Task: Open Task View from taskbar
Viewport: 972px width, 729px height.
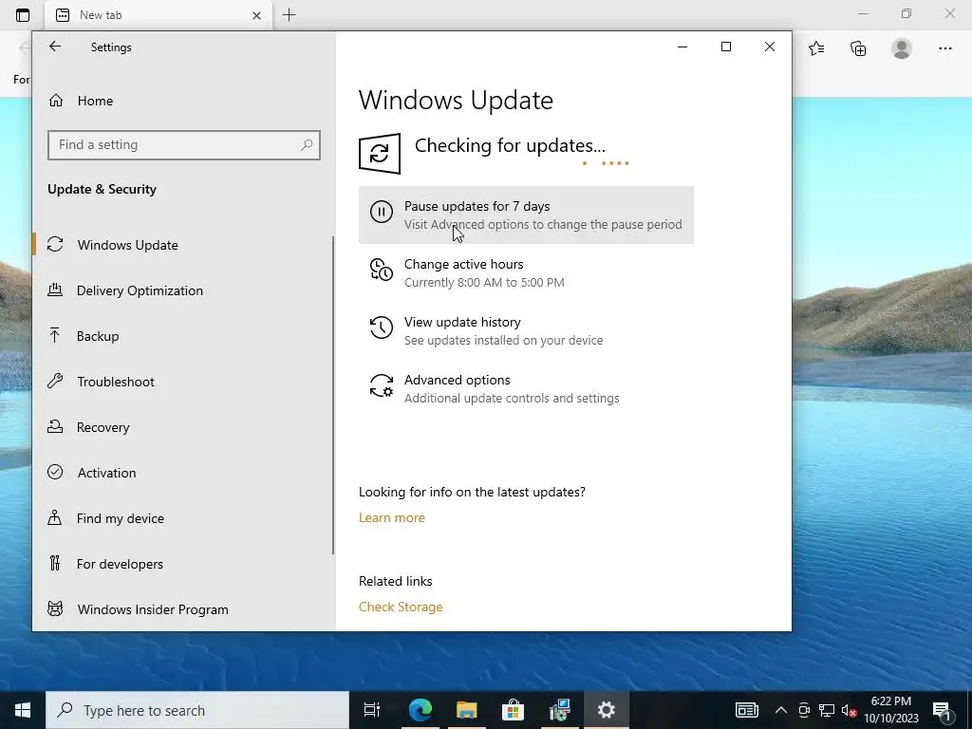Action: [372, 710]
